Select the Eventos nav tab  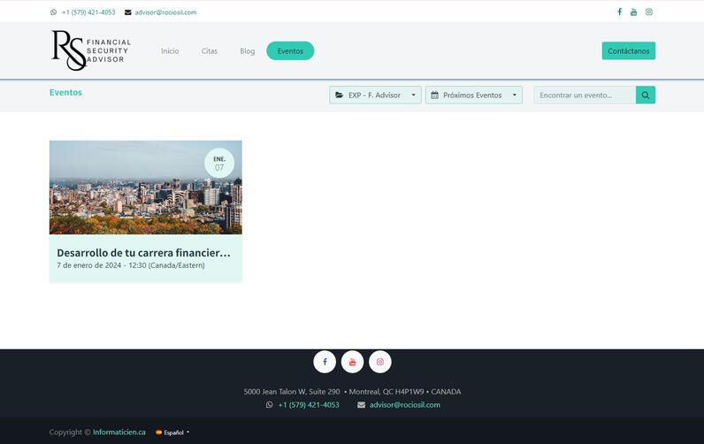pyautogui.click(x=290, y=51)
